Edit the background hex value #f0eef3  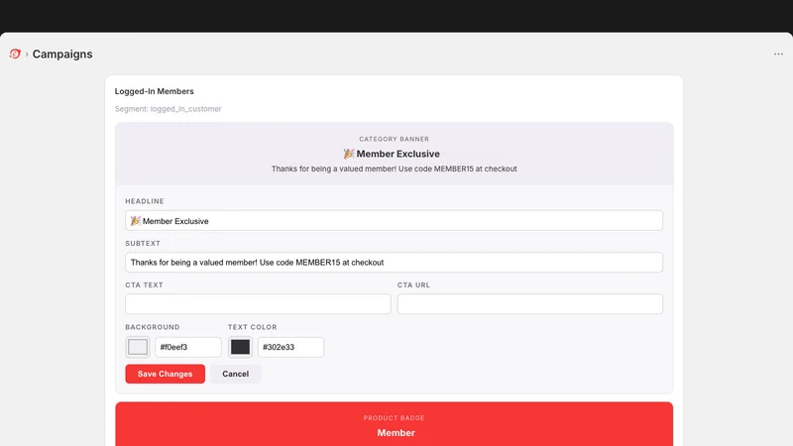[x=188, y=347]
